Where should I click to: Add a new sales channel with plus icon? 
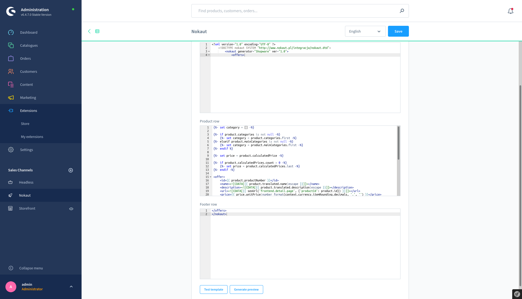click(71, 170)
